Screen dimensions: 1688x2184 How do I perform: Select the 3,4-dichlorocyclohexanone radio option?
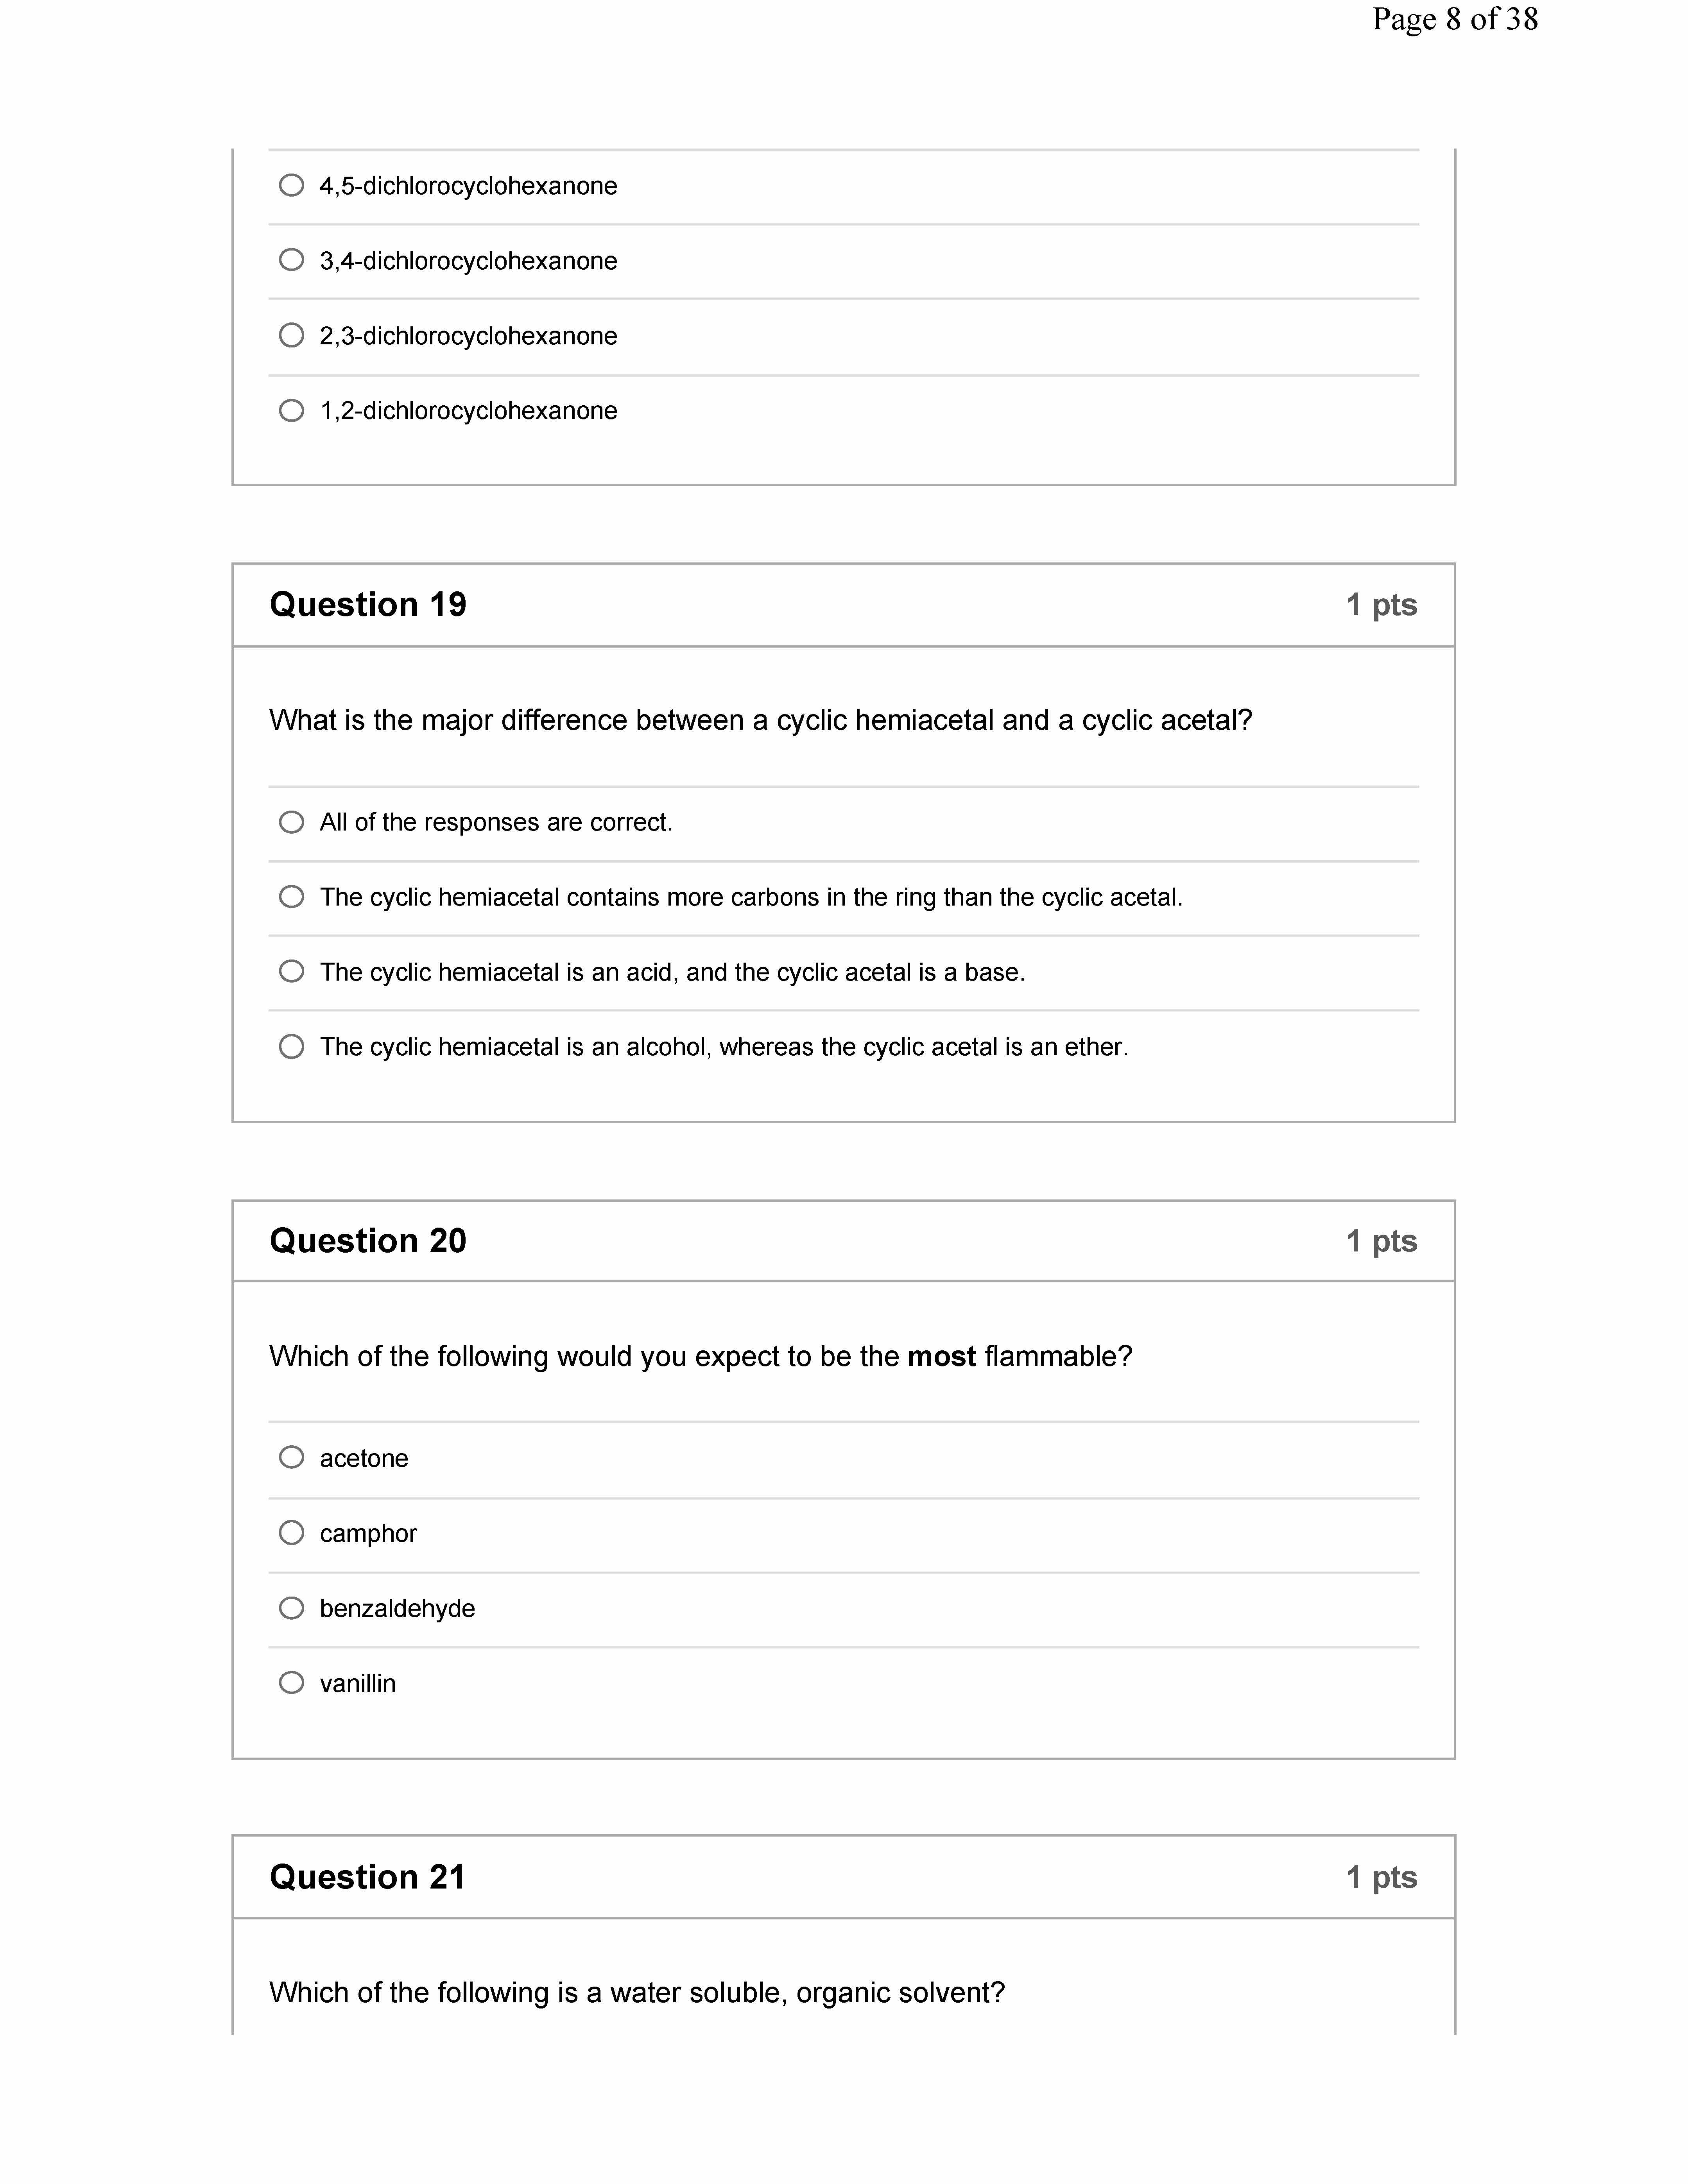291,260
